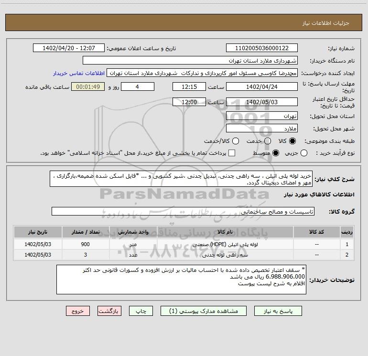
Task: Click the کد کالا column header
Action: pos(316,232)
